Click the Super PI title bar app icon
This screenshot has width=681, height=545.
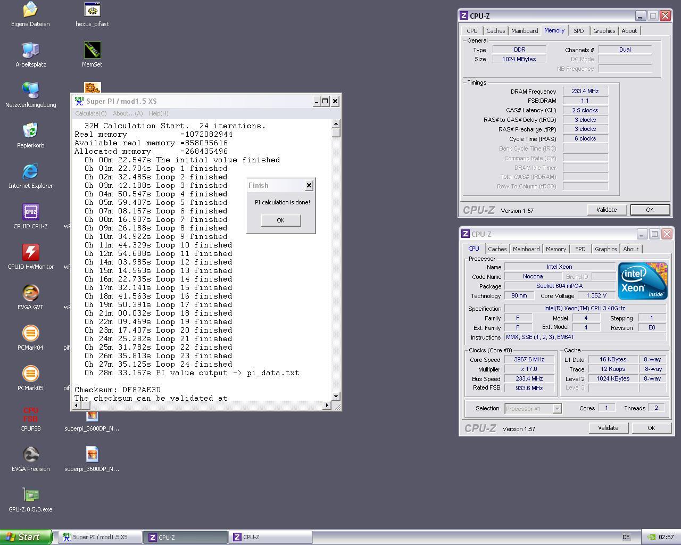79,101
